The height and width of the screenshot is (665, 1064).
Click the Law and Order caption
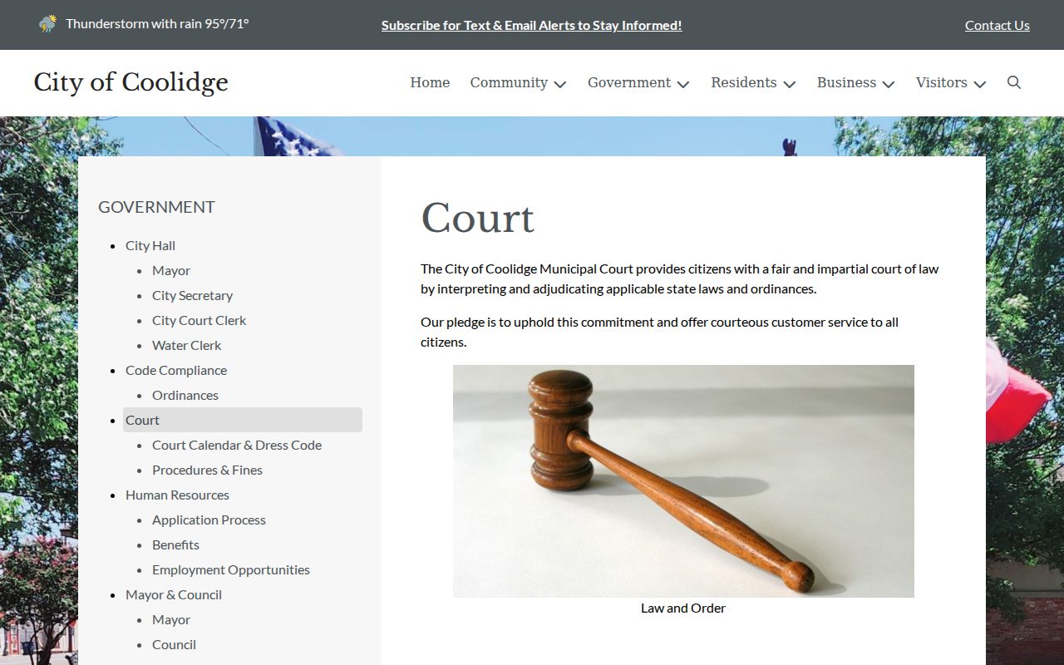click(x=683, y=608)
